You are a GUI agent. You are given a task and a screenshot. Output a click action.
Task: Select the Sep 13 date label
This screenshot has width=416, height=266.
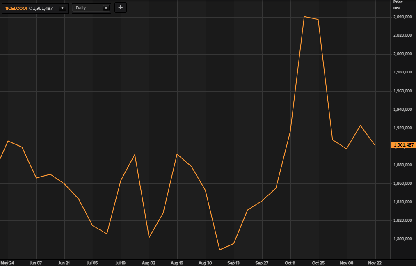(233, 263)
